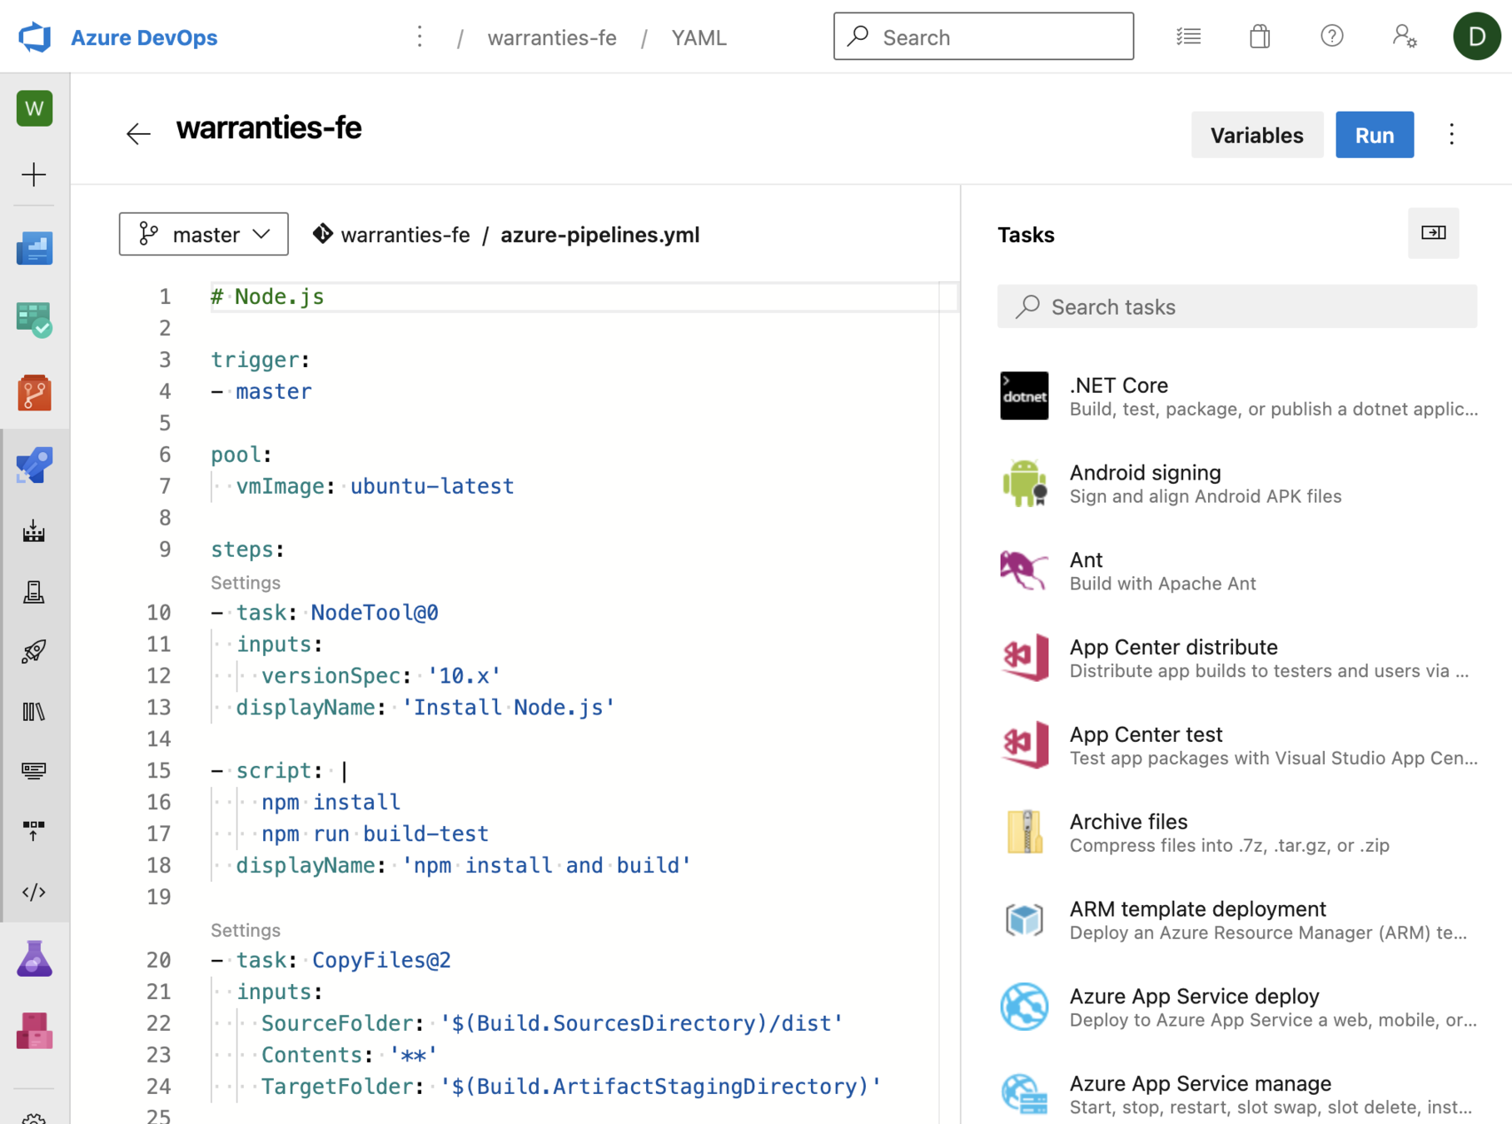Open Releases rocket icon in sidebar
This screenshot has width=1512, height=1124.
click(x=34, y=651)
